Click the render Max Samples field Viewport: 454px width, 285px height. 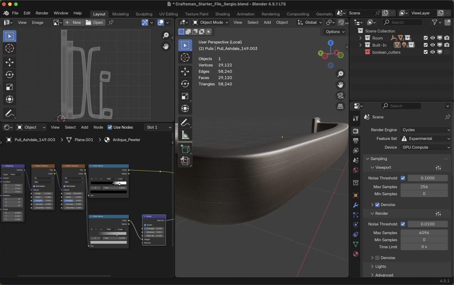click(x=424, y=233)
